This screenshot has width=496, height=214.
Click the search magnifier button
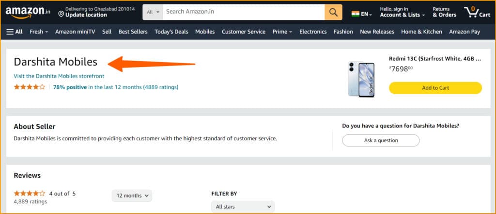coord(333,12)
